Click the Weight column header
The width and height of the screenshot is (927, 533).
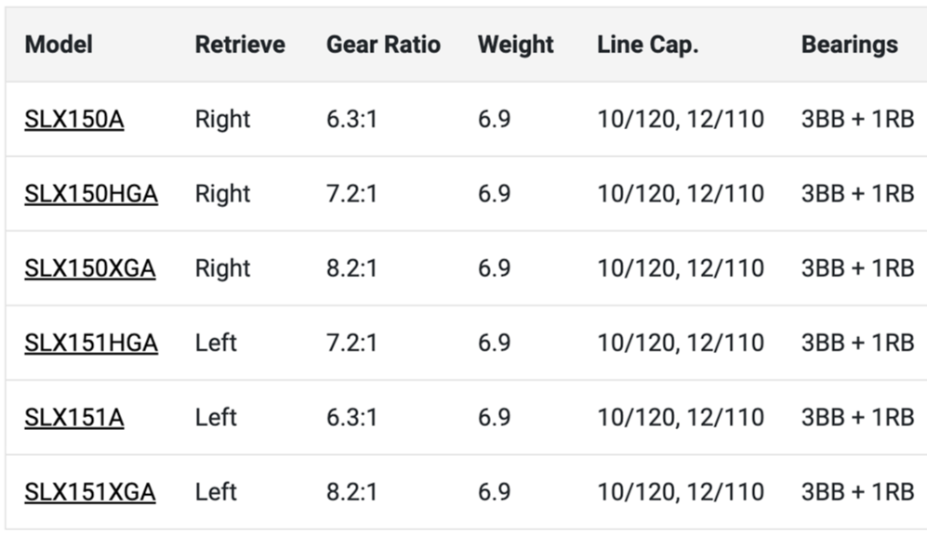pyautogui.click(x=516, y=45)
